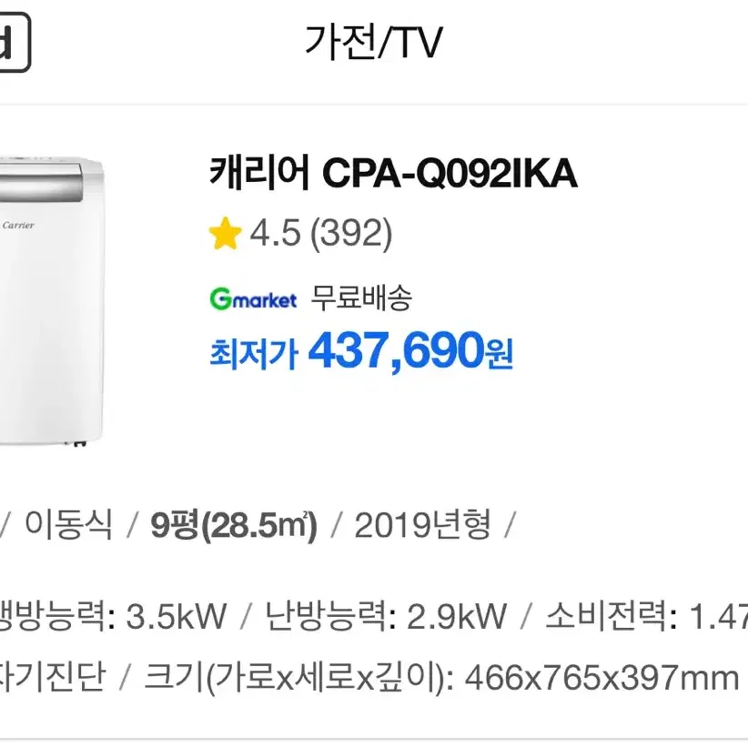Click the Gmarket seller logo
This screenshot has height=748, width=748.
pos(253,299)
